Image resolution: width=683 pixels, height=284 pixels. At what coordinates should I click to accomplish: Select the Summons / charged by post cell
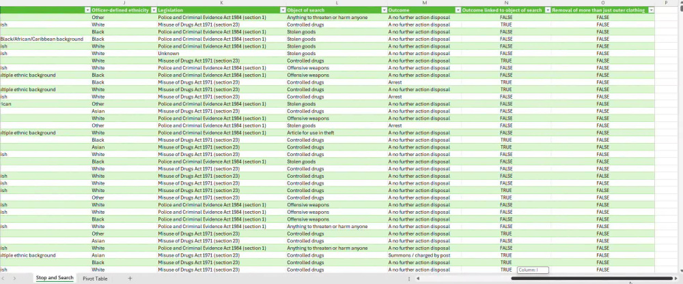pos(425,255)
